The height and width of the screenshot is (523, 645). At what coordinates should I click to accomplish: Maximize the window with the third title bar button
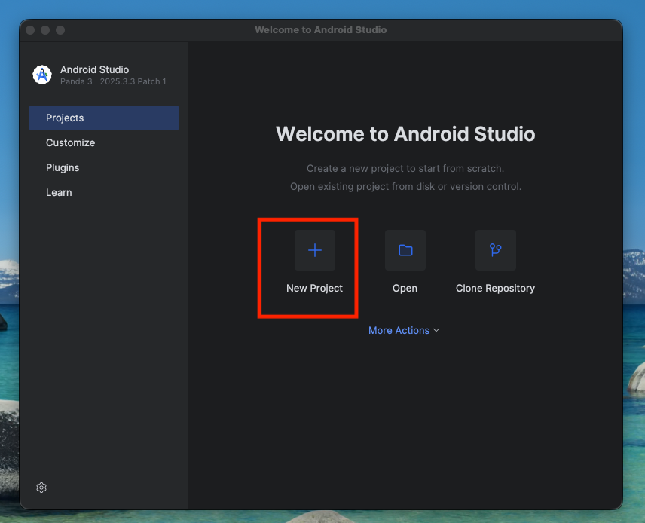(60, 30)
